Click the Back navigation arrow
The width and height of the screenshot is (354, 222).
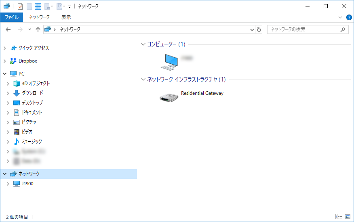point(8,29)
